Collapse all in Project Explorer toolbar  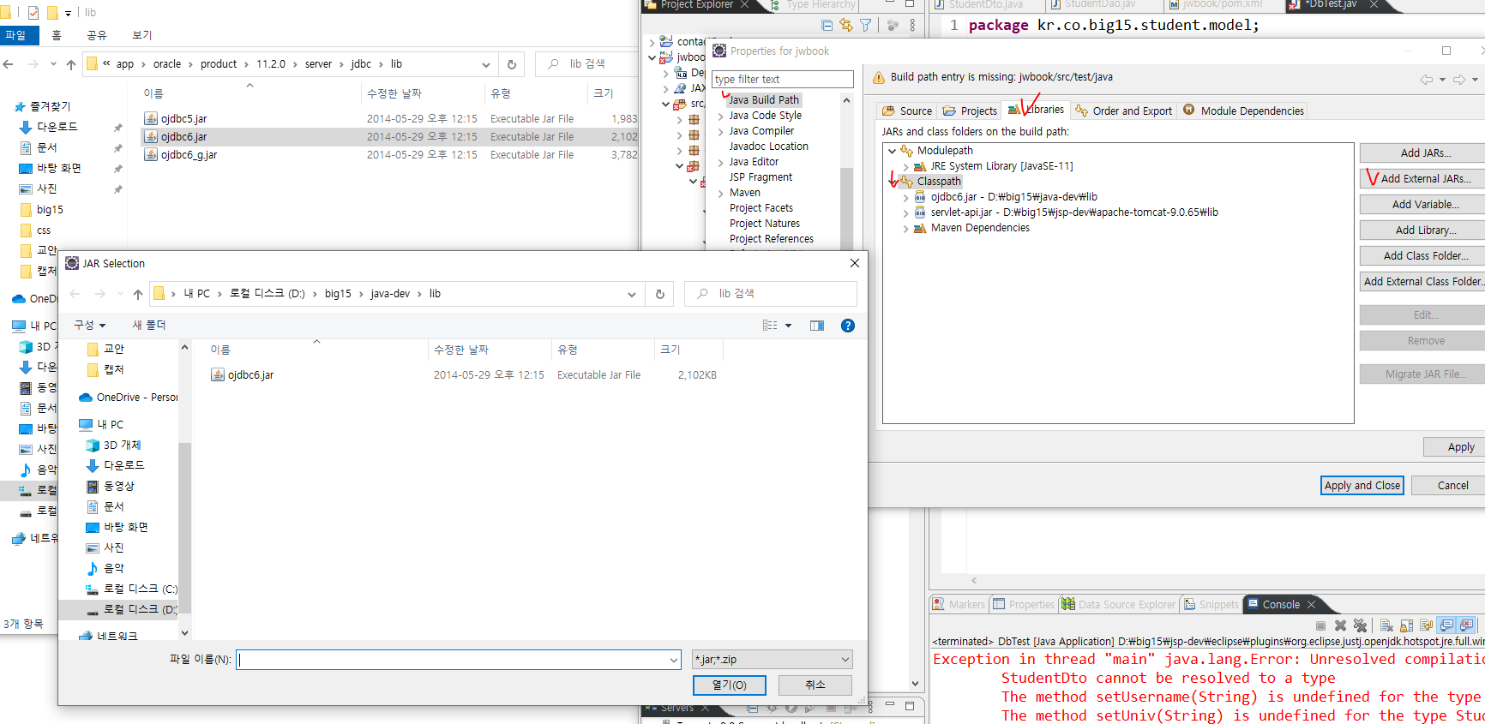coord(827,26)
